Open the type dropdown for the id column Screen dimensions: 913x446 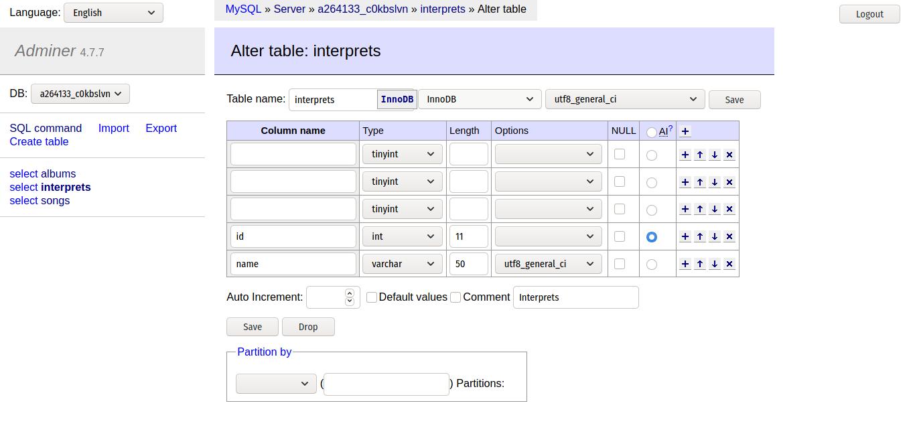(402, 236)
